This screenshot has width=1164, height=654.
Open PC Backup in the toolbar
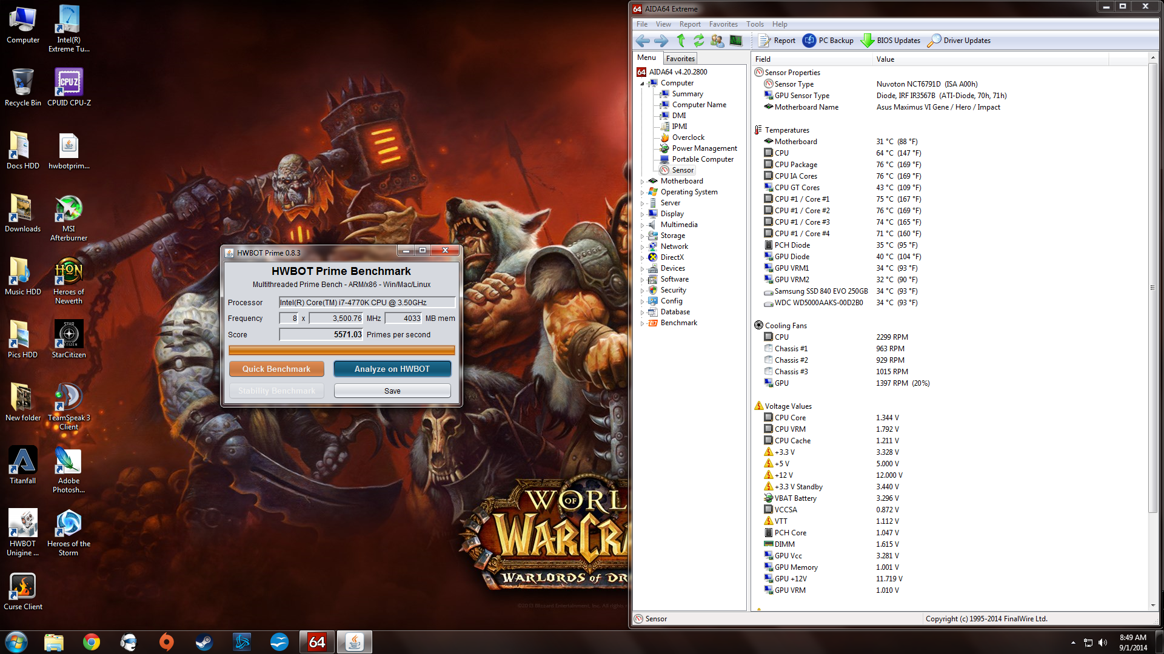point(828,41)
